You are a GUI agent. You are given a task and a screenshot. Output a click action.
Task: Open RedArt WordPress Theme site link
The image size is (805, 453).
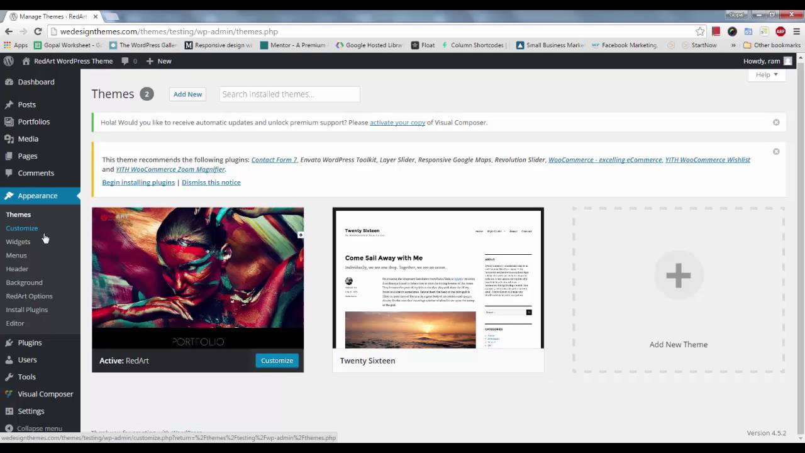pyautogui.click(x=67, y=61)
